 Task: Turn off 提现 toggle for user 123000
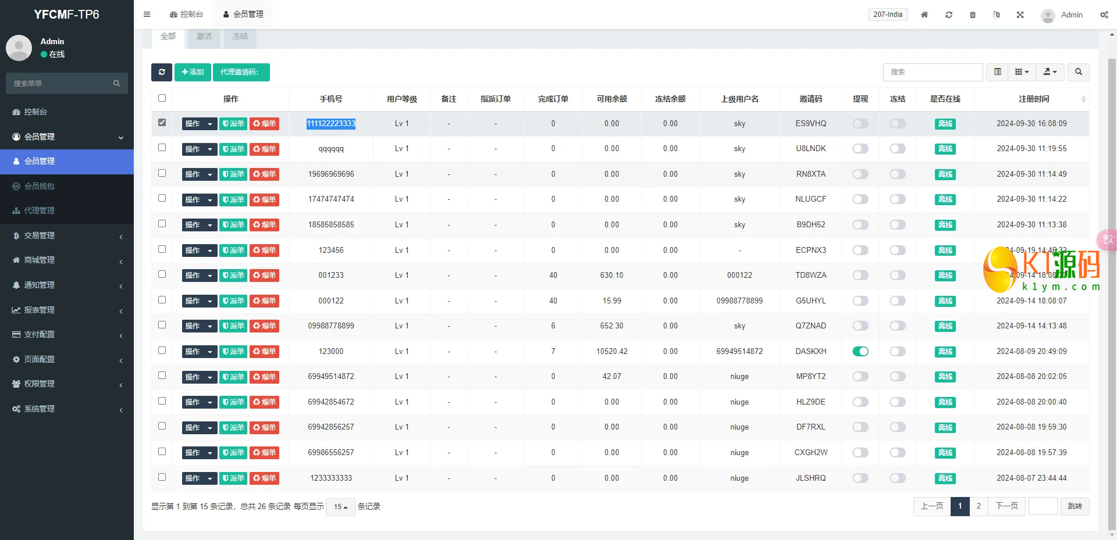click(x=860, y=351)
